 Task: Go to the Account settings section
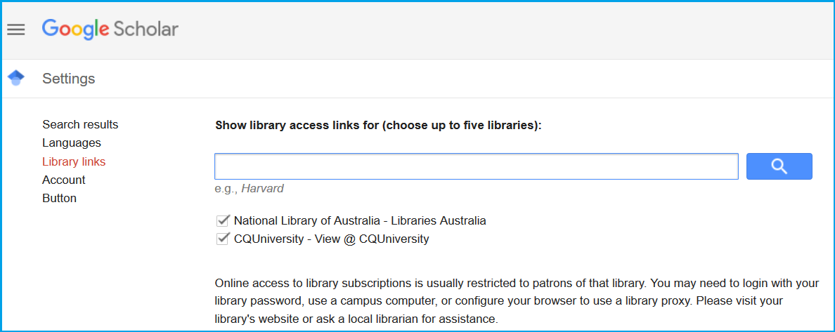click(x=64, y=180)
